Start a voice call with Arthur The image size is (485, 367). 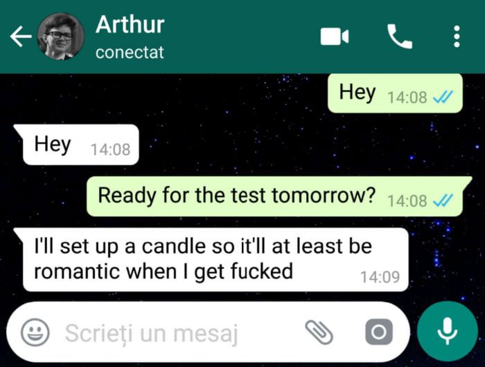[400, 37]
